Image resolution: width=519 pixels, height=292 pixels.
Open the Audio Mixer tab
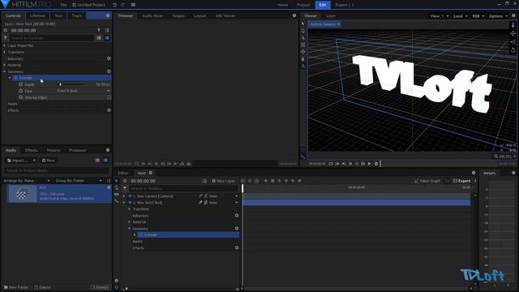coord(152,15)
